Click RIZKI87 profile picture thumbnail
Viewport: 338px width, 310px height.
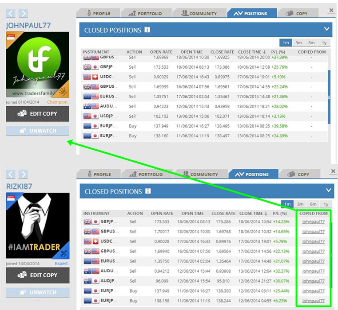(x=38, y=226)
